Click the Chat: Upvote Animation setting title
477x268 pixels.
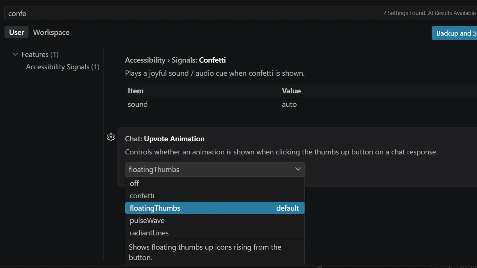165,139
